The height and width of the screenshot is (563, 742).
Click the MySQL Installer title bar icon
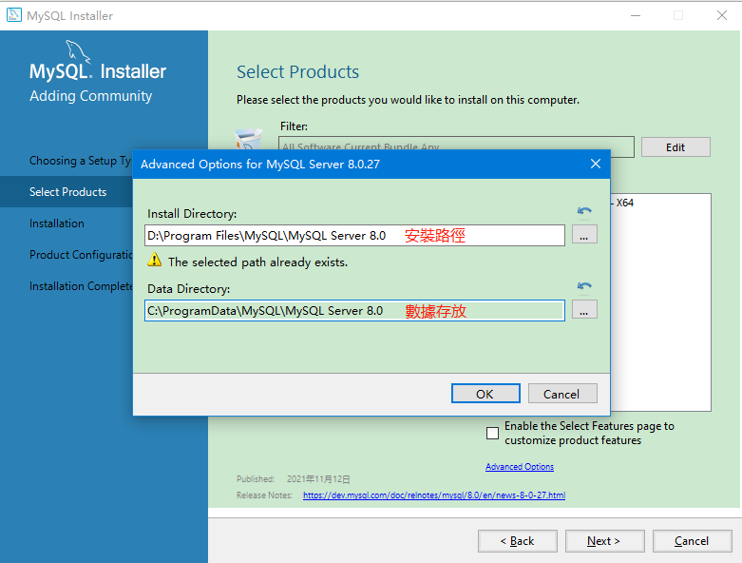13,15
